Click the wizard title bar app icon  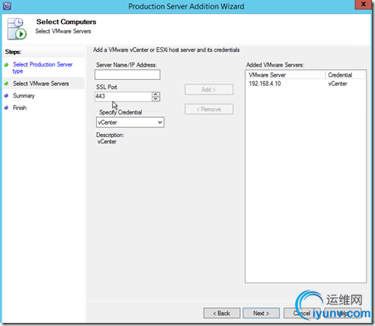(7, 5)
